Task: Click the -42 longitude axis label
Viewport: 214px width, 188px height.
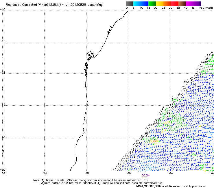Action: 44,173
